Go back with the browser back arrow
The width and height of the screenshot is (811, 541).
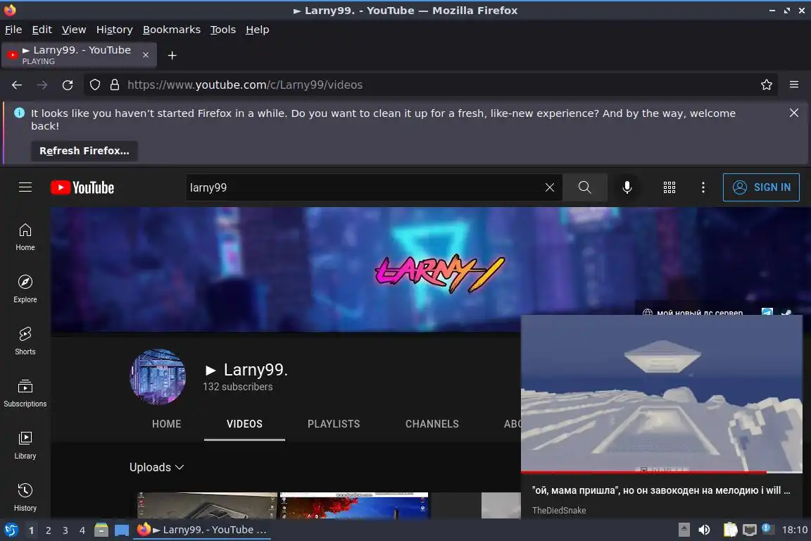17,85
